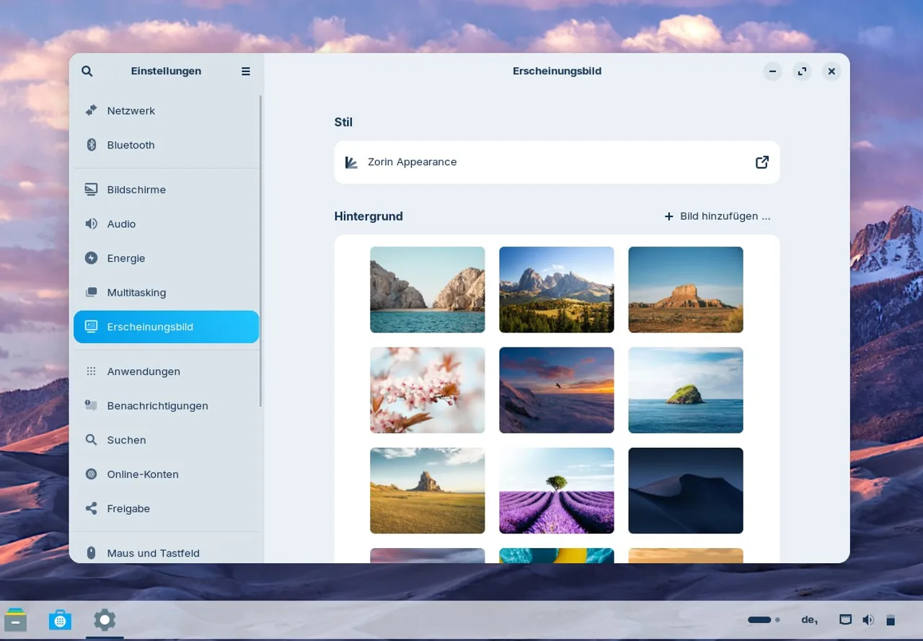
Task: Open the Zorin Appearance row
Action: point(557,162)
